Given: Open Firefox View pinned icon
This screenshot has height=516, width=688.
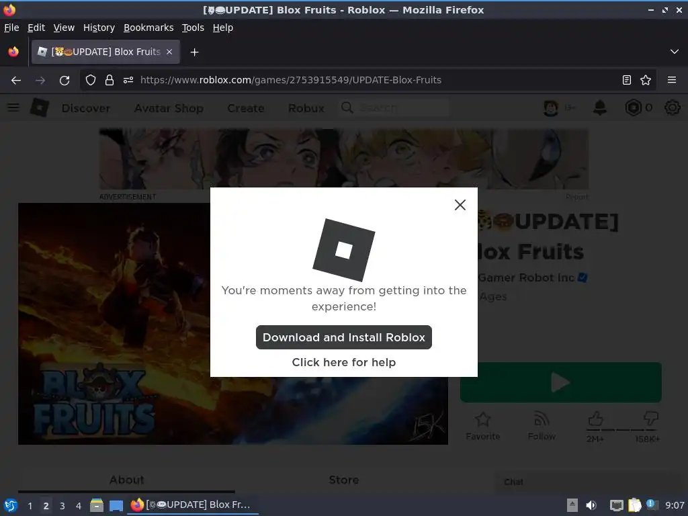Looking at the screenshot, I should pyautogui.click(x=13, y=52).
